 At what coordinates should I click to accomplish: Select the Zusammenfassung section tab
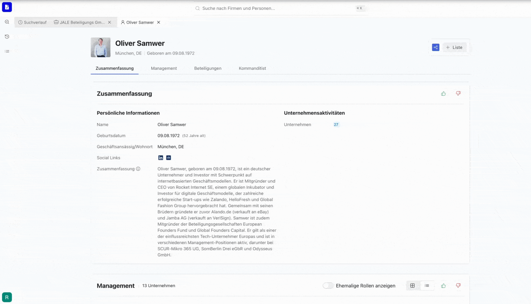(115, 68)
